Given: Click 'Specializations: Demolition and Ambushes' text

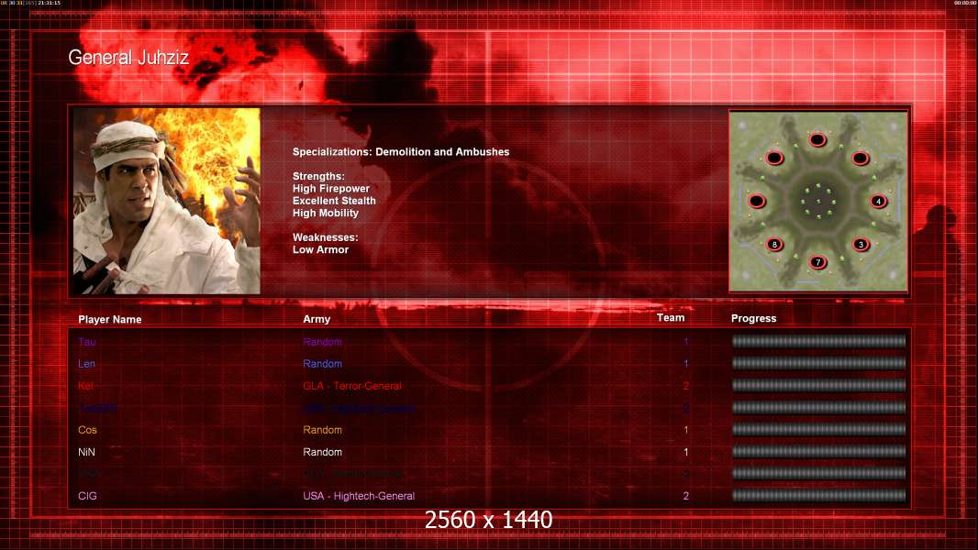Looking at the screenshot, I should [401, 152].
